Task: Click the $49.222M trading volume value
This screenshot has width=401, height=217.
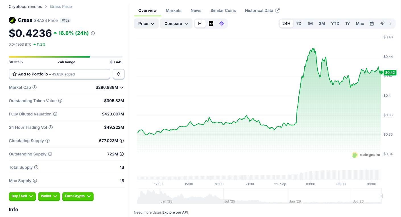Action: click(114, 127)
